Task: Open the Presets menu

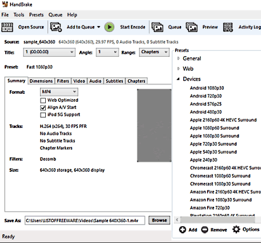Action: coord(37,15)
